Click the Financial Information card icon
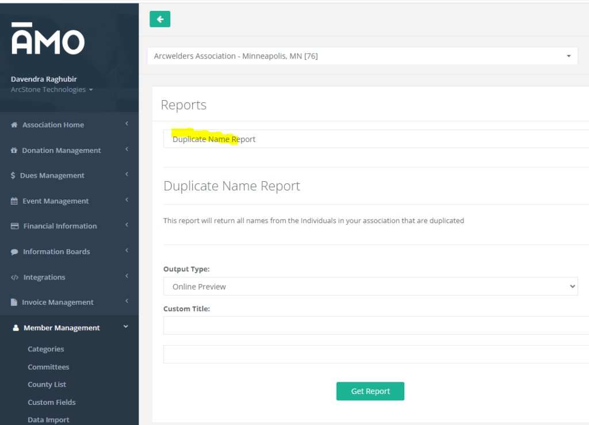 [x=15, y=226]
